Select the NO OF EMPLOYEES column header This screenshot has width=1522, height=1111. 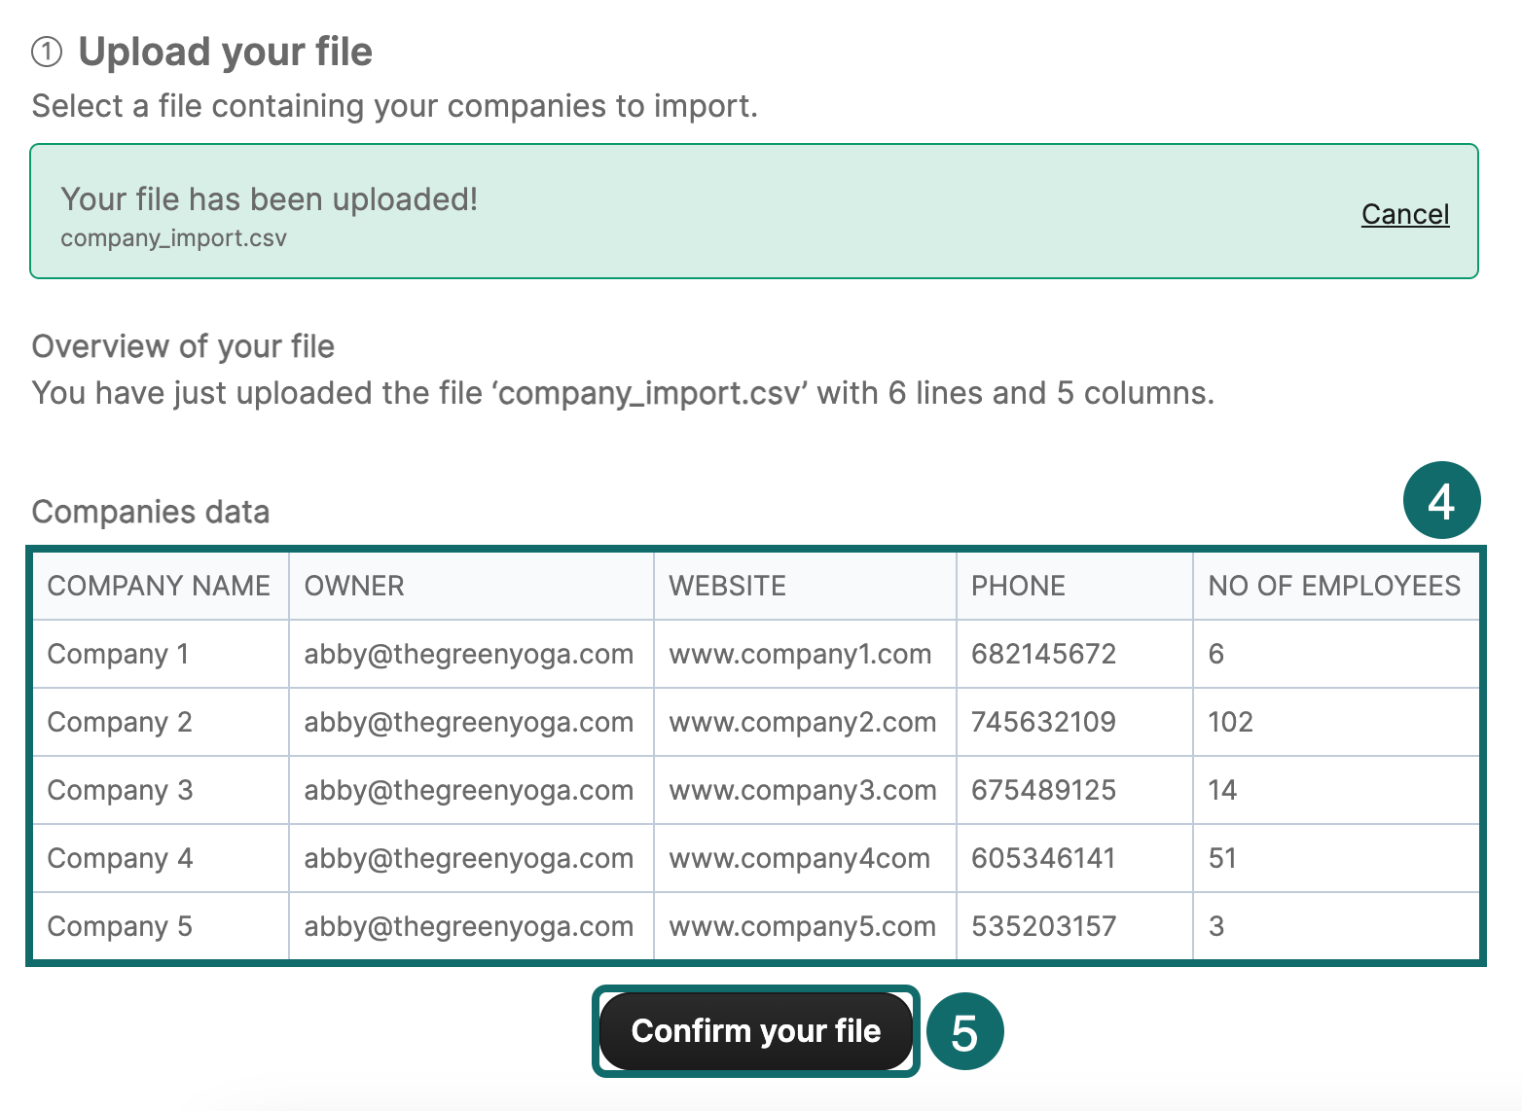(1333, 586)
